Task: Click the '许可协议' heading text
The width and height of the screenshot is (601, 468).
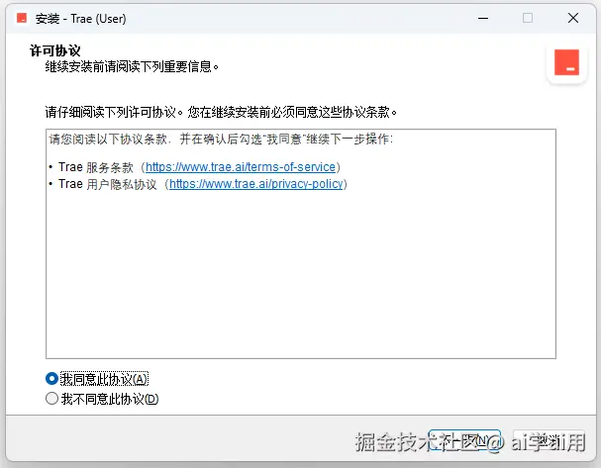Action: coord(55,50)
